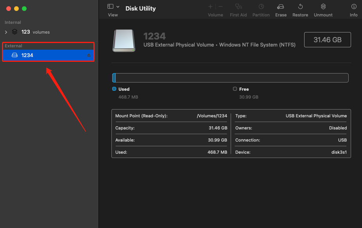Click the Type row value in table
The height and width of the screenshot is (228, 362).
[316, 116]
